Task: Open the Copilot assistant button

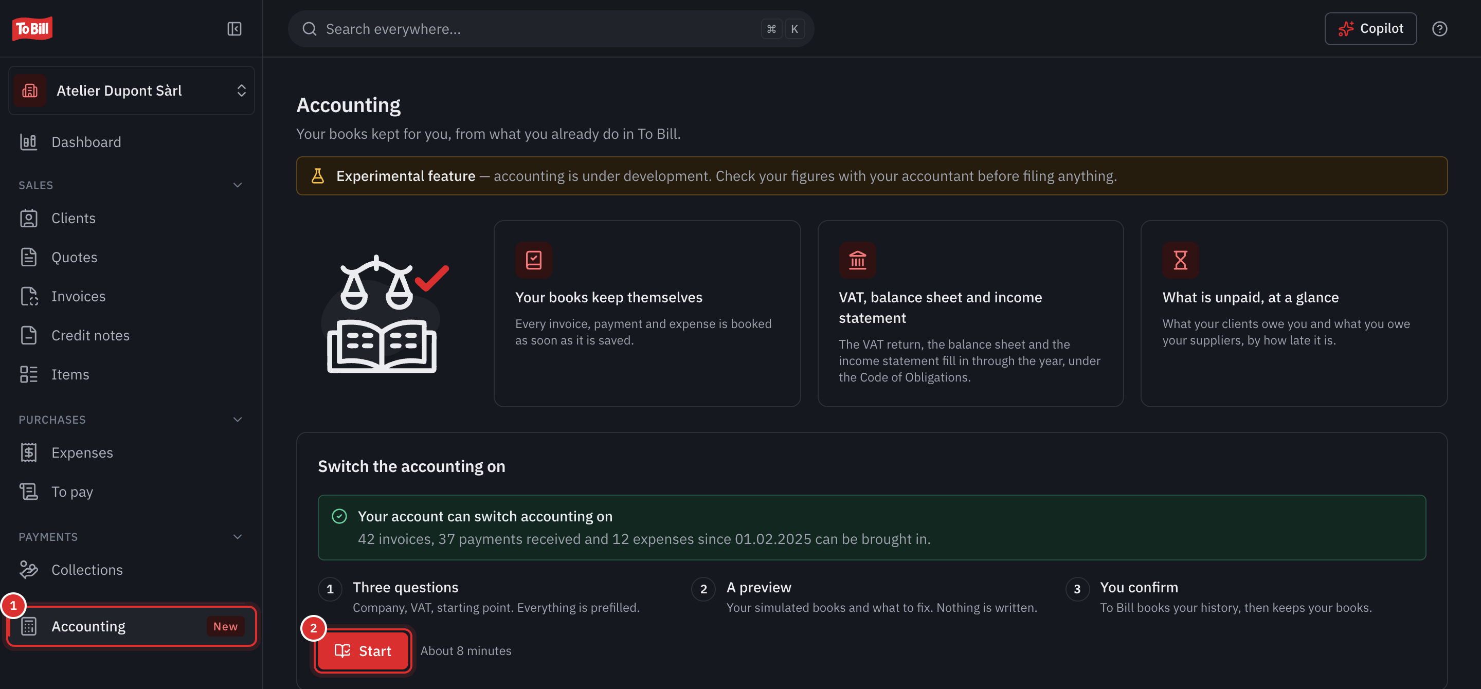Action: [1370, 29]
